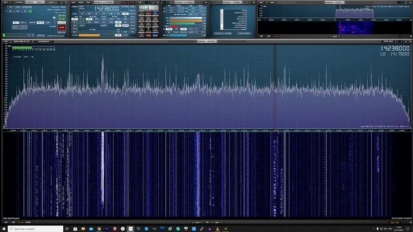413x232 pixels.
Task: Click the left button below the plugin list
Action: pyautogui.click(x=223, y=34)
